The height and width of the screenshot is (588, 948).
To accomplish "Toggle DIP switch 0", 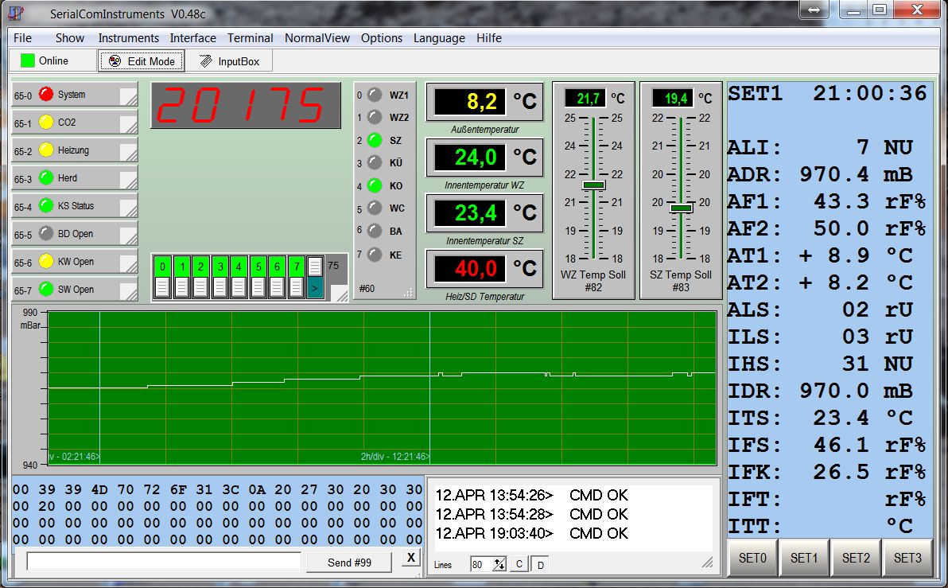I will tap(162, 278).
